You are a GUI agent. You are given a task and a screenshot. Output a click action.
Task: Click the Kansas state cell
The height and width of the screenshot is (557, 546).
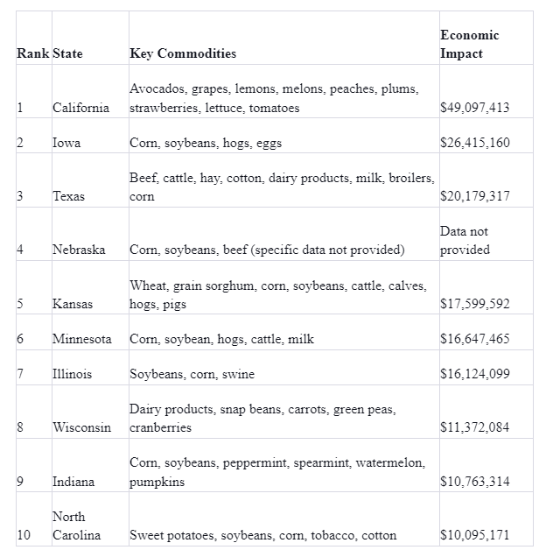[90, 287]
